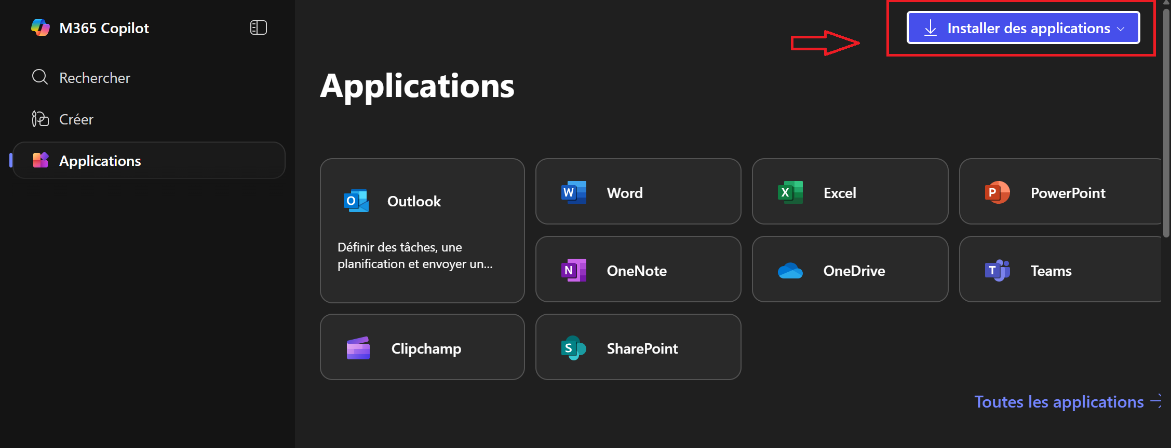Click the PowerPoint app icon
Viewport: 1171px width, 448px height.
pos(998,192)
